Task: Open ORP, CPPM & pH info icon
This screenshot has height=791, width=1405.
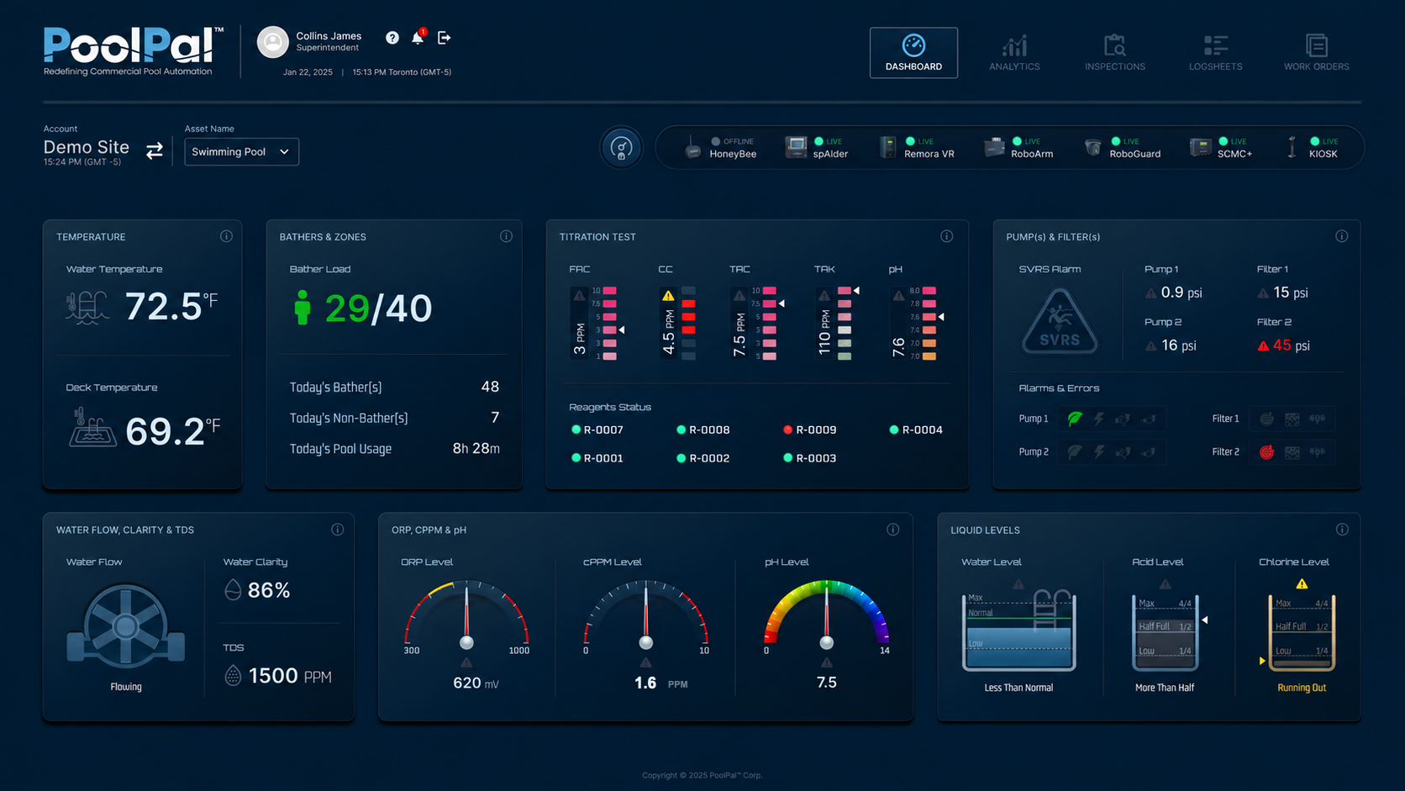Action: pyautogui.click(x=893, y=530)
